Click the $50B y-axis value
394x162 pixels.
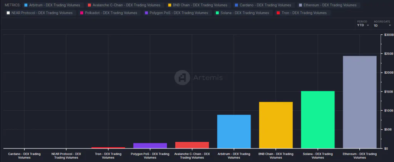click(388, 130)
